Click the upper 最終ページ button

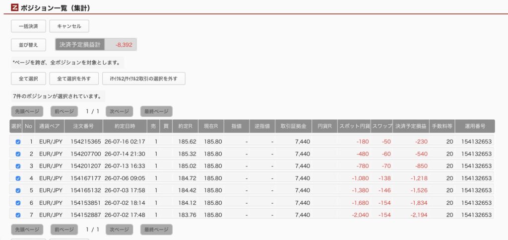(x=156, y=111)
